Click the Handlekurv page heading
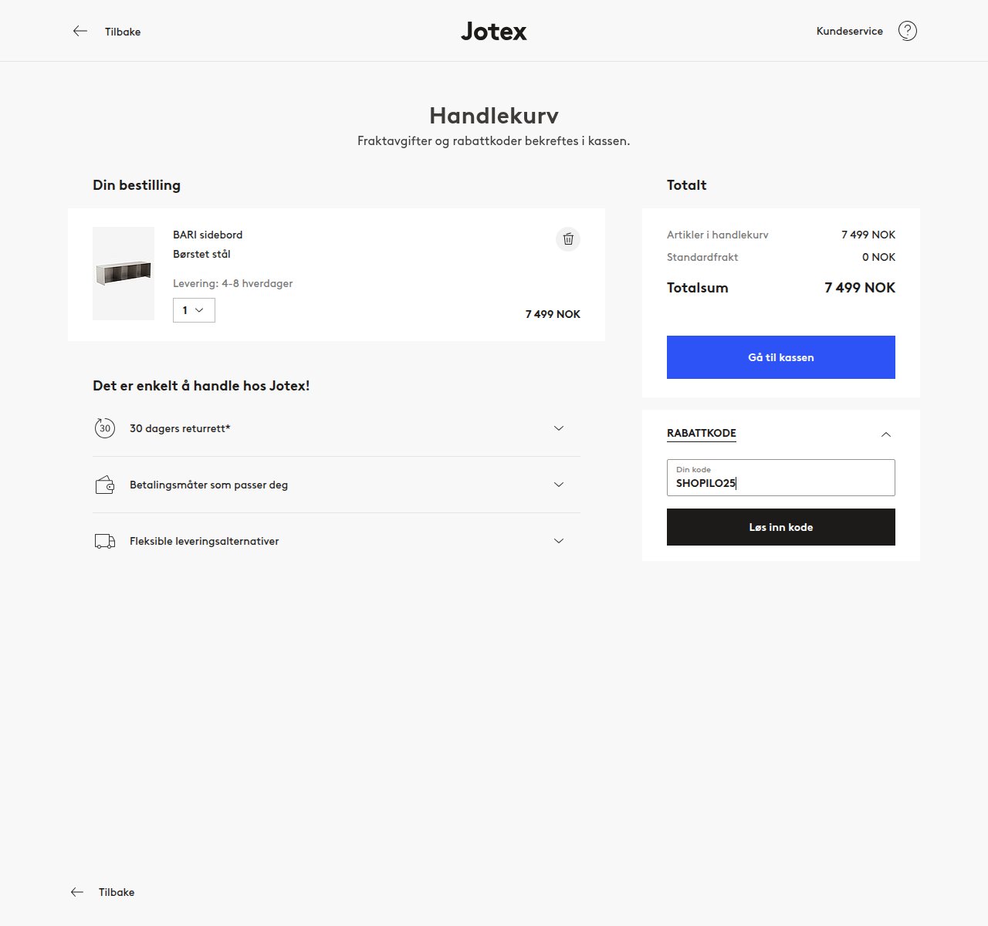 click(494, 116)
